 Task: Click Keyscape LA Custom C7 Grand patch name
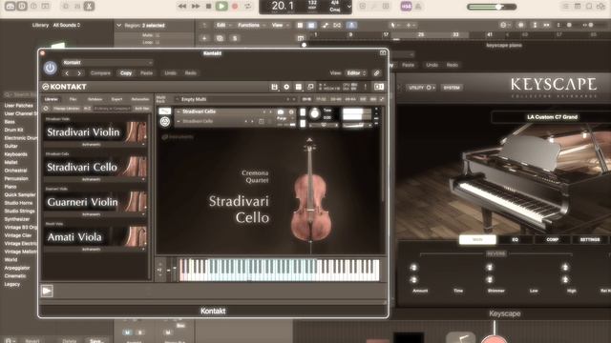(x=552, y=117)
